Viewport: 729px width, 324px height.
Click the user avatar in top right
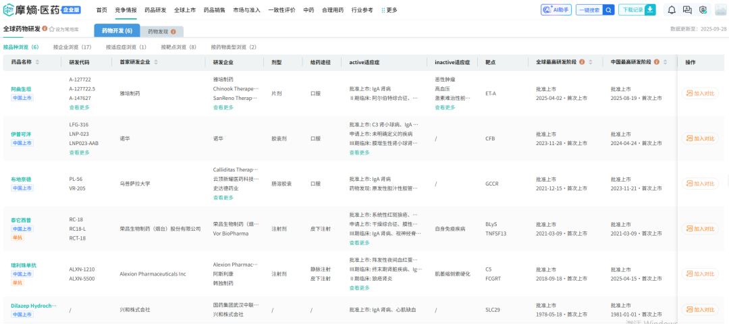(720, 9)
